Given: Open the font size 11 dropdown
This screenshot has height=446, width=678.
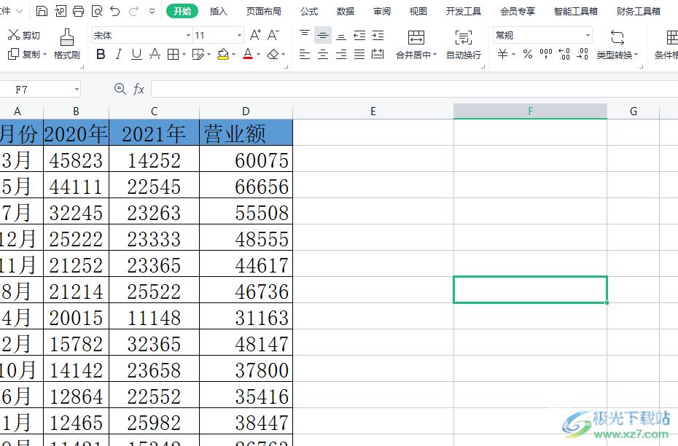Looking at the screenshot, I should [x=239, y=36].
